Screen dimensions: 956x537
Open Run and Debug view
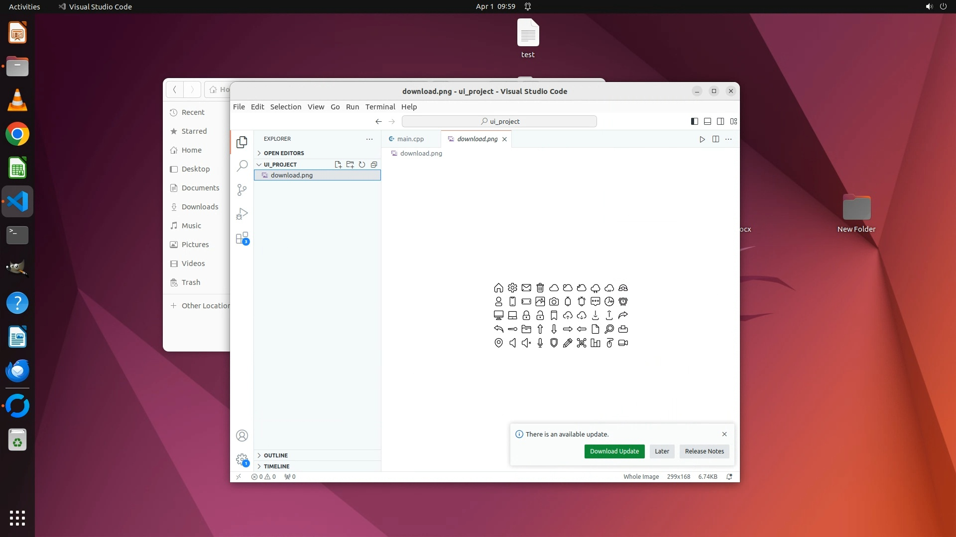(x=242, y=214)
